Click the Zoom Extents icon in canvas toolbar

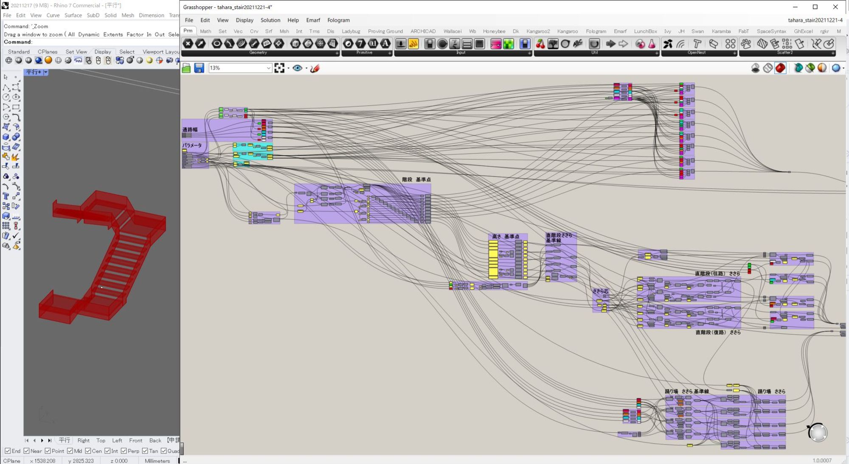point(279,68)
